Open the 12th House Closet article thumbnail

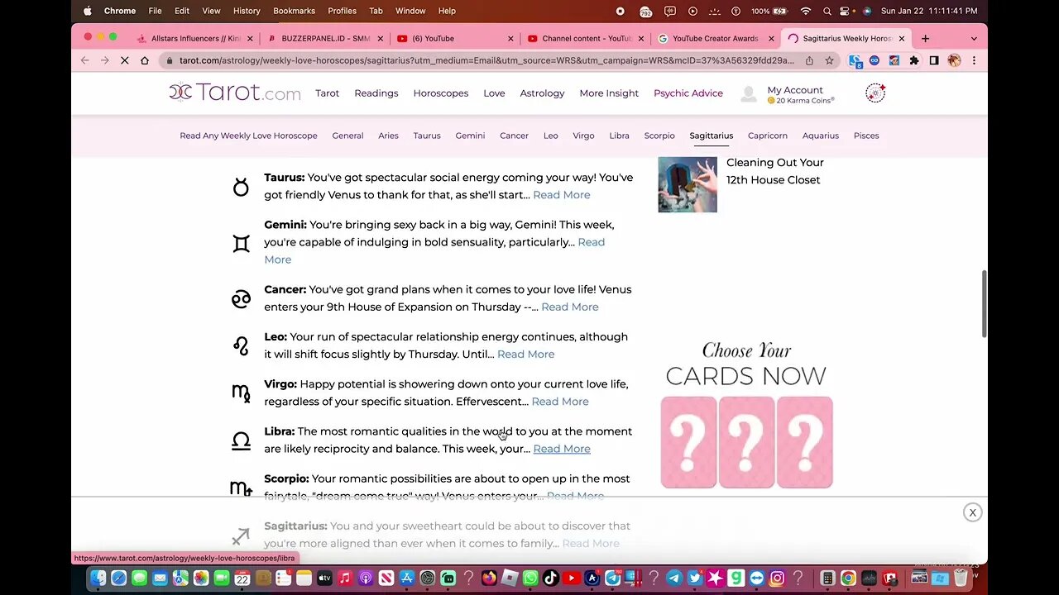688,184
